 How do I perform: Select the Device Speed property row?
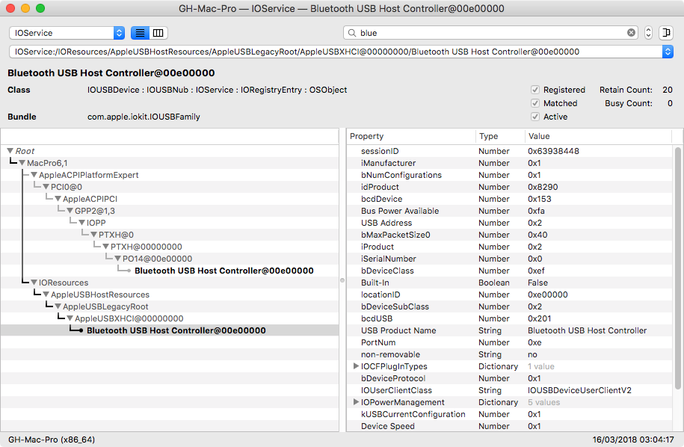pos(510,426)
